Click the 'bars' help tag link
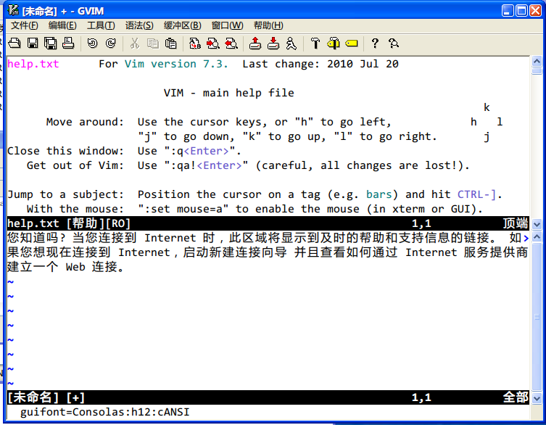 tap(379, 194)
